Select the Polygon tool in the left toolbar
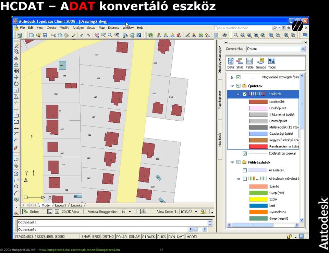Screen dimensions: 329x253 tap(16, 186)
